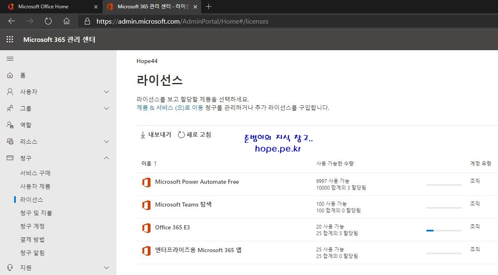Screen dimensions: 498x275
Task: Click the browser forward arrow
Action: (30, 21)
